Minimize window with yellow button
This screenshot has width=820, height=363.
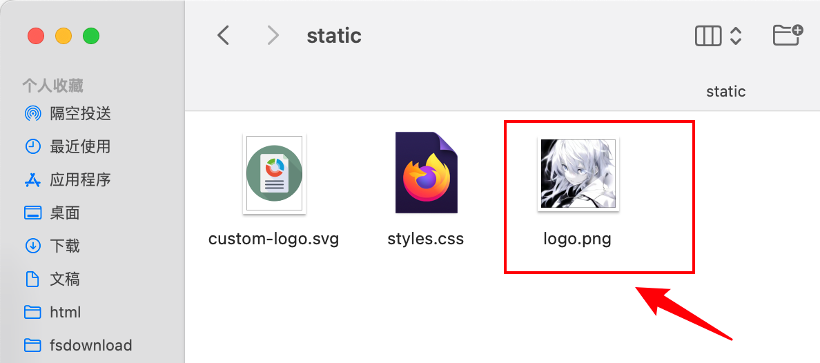64,36
